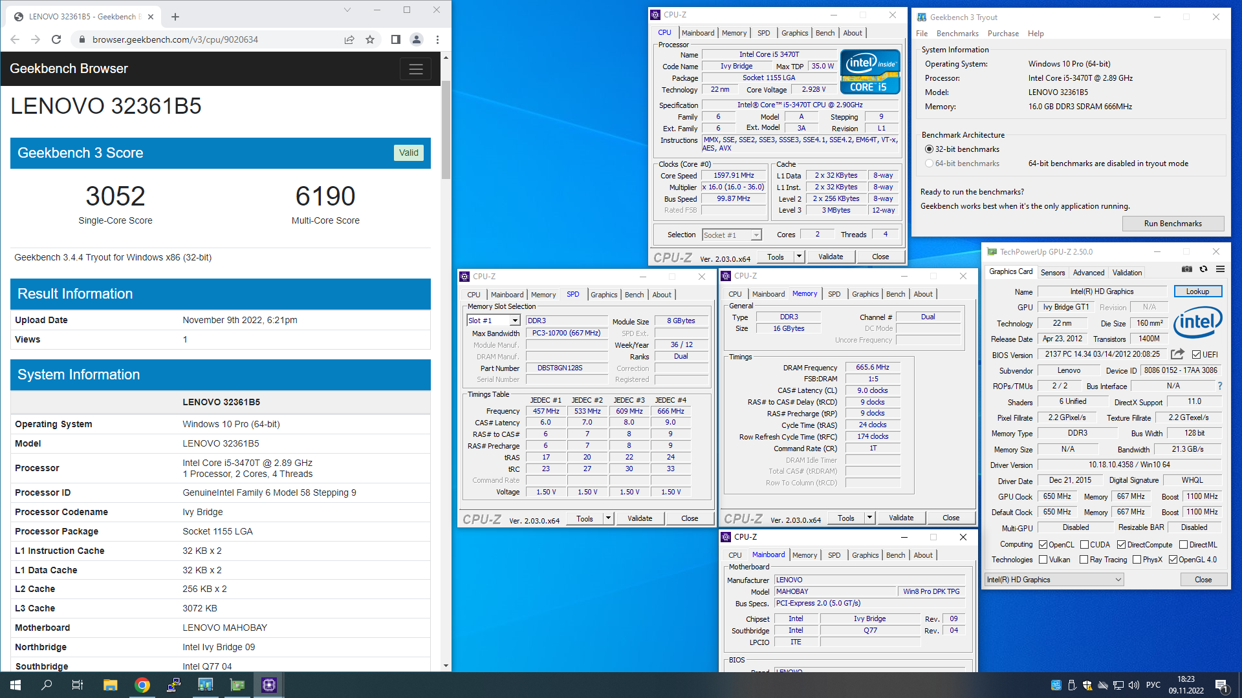Switch to CPU-Z on the taskbar
This screenshot has height=698, width=1242.
click(269, 685)
